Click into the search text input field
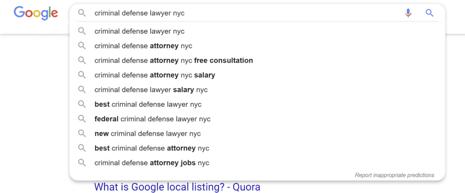Image resolution: width=465 pixels, height=193 pixels. coord(246,13)
